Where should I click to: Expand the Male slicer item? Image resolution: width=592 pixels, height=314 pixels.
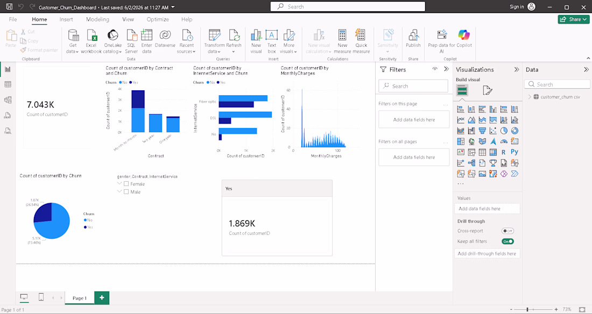(119, 191)
